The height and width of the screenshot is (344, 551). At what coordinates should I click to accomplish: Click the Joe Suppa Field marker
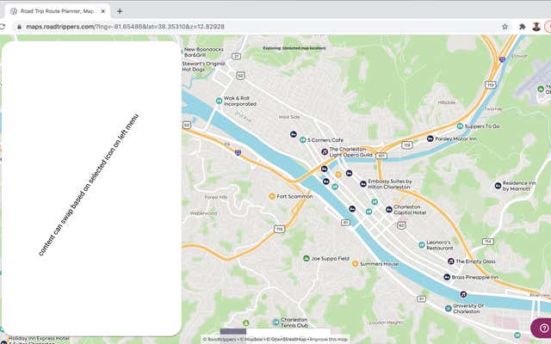point(306,258)
